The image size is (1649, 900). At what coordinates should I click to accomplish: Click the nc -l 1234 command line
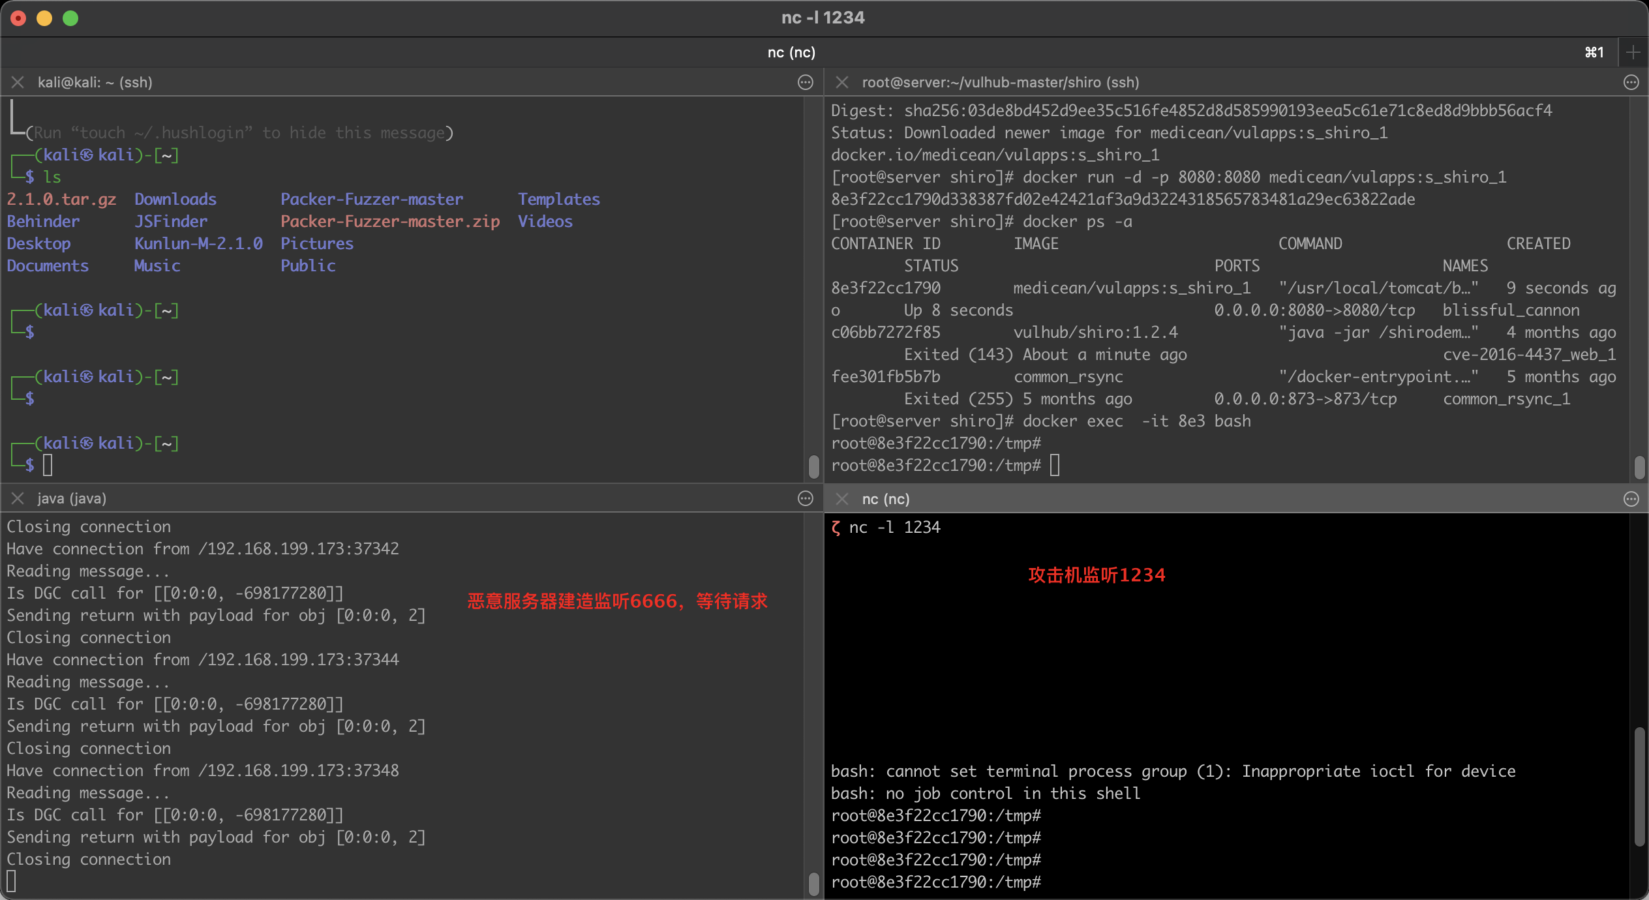pyautogui.click(x=895, y=527)
